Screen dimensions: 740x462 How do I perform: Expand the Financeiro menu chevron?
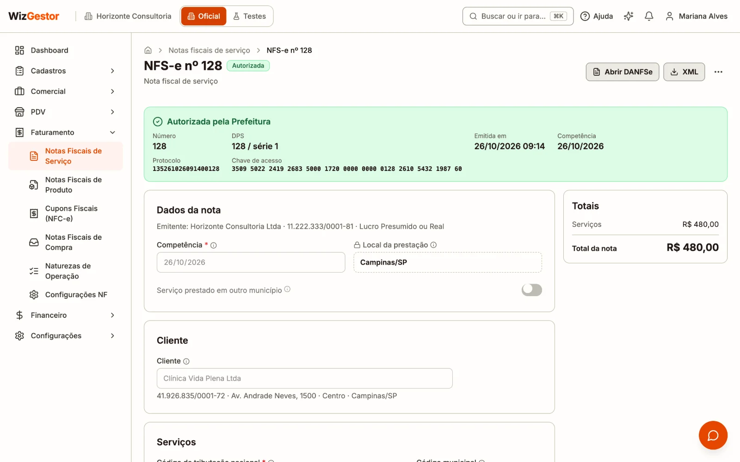pos(112,315)
